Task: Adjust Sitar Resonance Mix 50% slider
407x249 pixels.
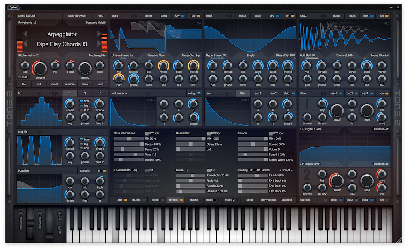Action: point(129,139)
